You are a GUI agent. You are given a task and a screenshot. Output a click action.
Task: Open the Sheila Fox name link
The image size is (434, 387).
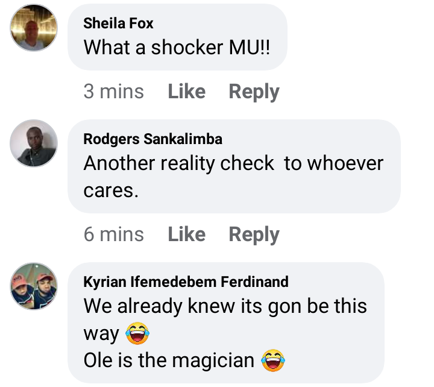click(118, 24)
